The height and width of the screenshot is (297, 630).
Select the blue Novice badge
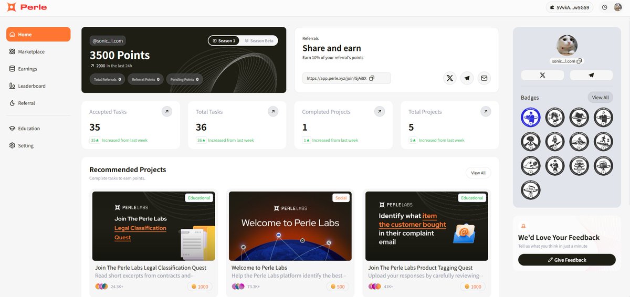531,117
